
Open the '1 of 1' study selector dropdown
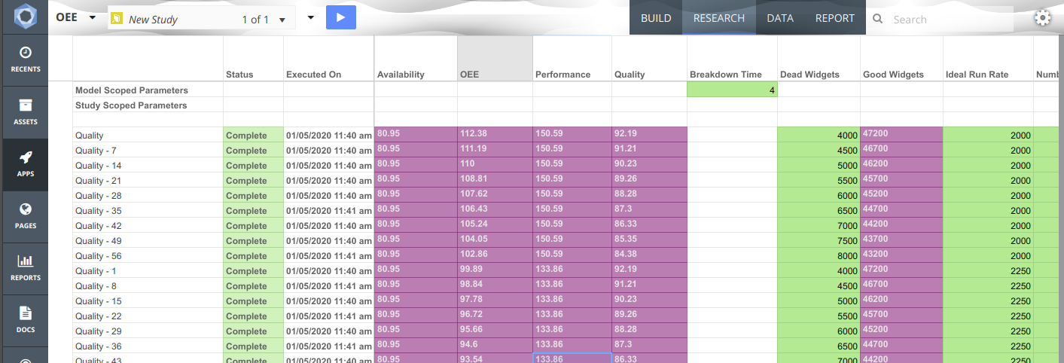282,20
